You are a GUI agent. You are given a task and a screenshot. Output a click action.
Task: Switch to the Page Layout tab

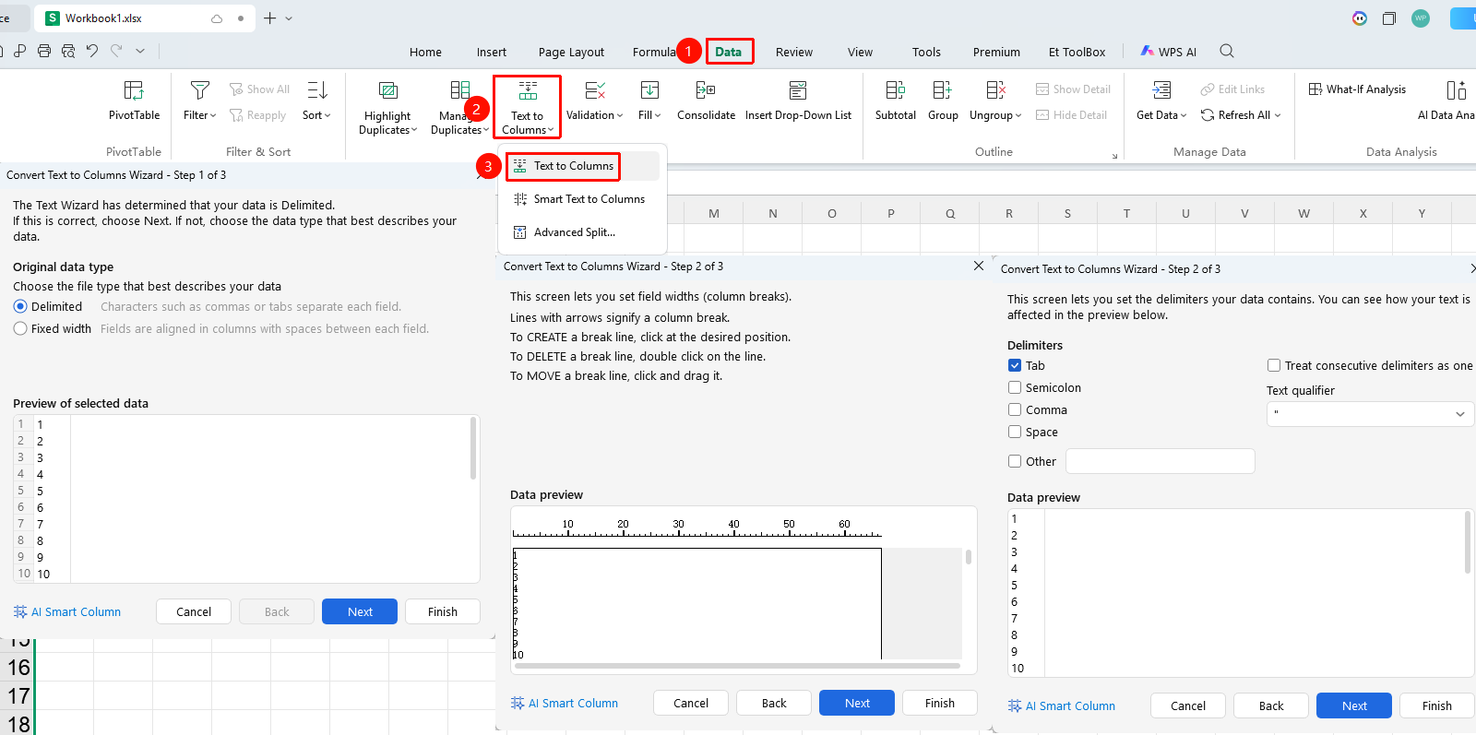click(571, 53)
